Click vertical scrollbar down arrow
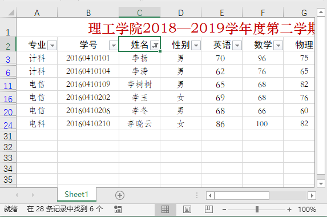Image resolution: width=327 pixels, height=217 pixels. click(x=321, y=184)
